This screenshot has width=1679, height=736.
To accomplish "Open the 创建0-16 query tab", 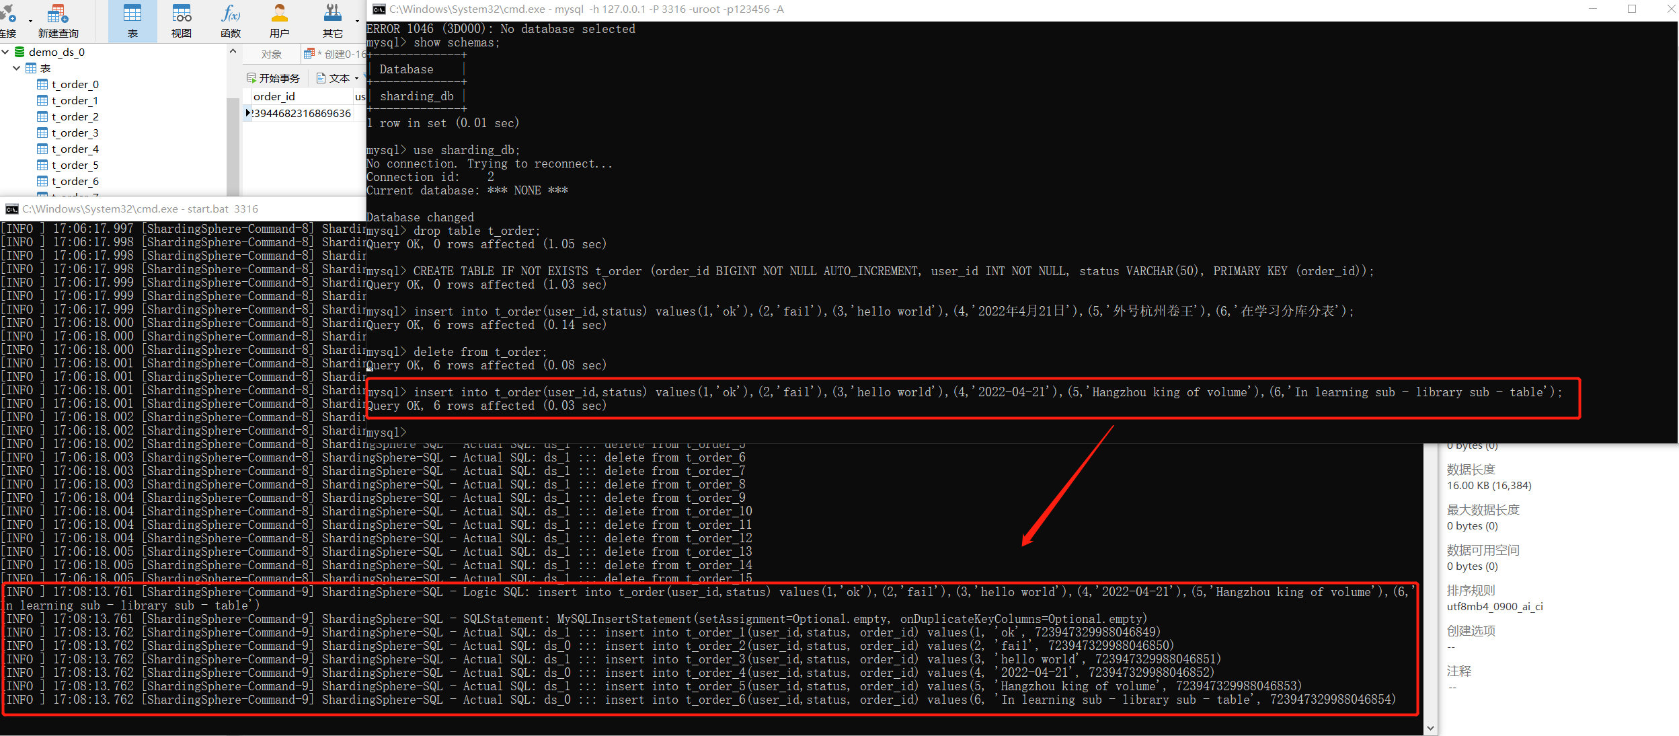I will click(340, 54).
